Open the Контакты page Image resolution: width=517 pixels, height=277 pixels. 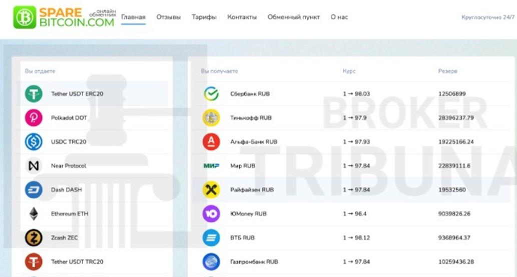click(x=242, y=17)
